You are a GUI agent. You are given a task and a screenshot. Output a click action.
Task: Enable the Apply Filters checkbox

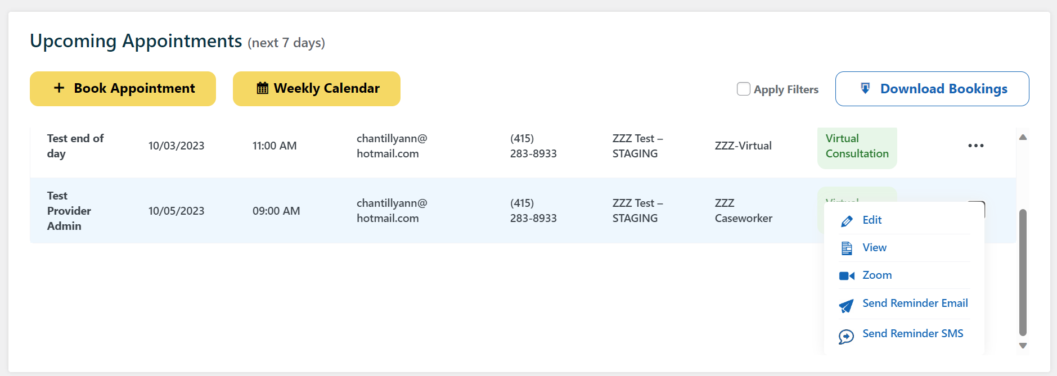pos(744,89)
